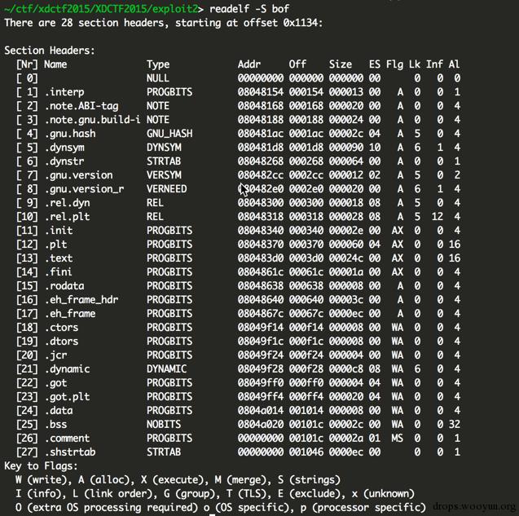Select the GNU_HASH type text
Screen dimensions: 519x516
[x=169, y=134]
